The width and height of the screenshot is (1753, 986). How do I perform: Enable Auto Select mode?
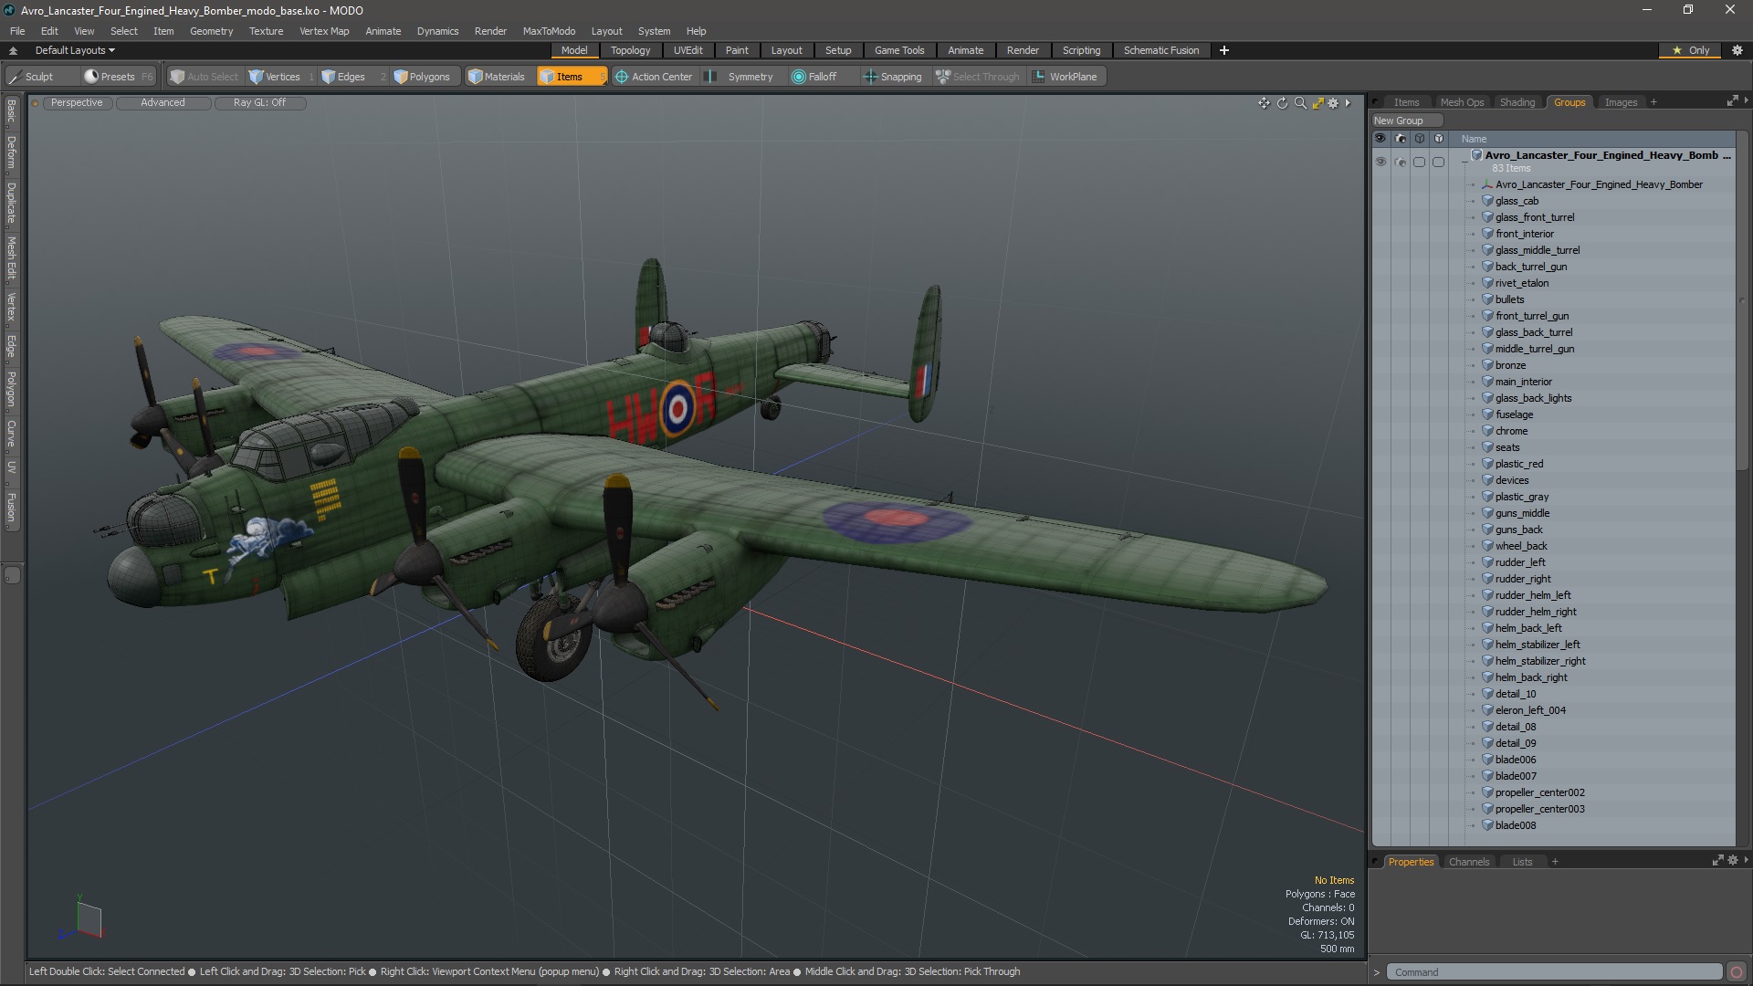click(x=205, y=77)
